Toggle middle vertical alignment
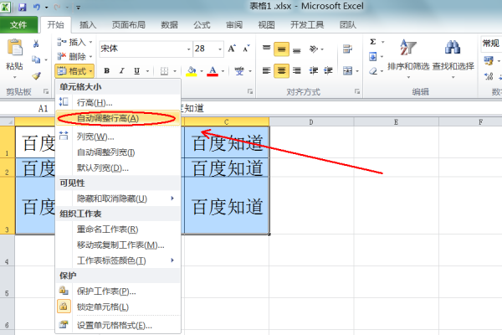This screenshot has height=335, width=502. 281,49
